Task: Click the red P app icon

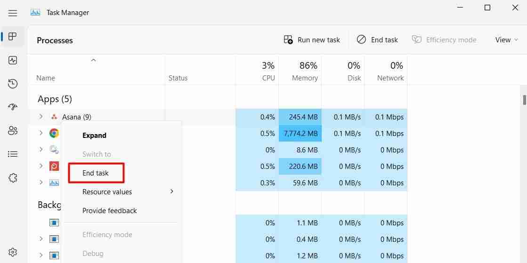Action: [54, 166]
